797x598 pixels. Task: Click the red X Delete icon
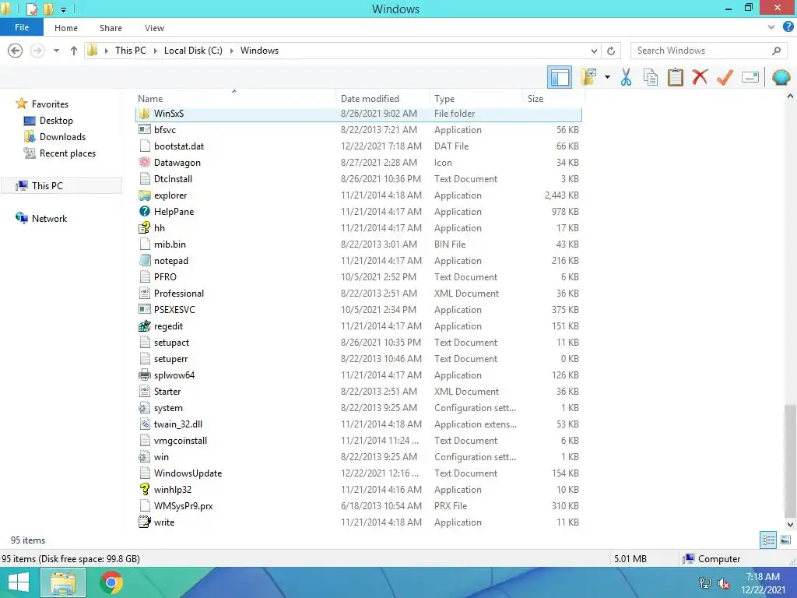click(700, 77)
